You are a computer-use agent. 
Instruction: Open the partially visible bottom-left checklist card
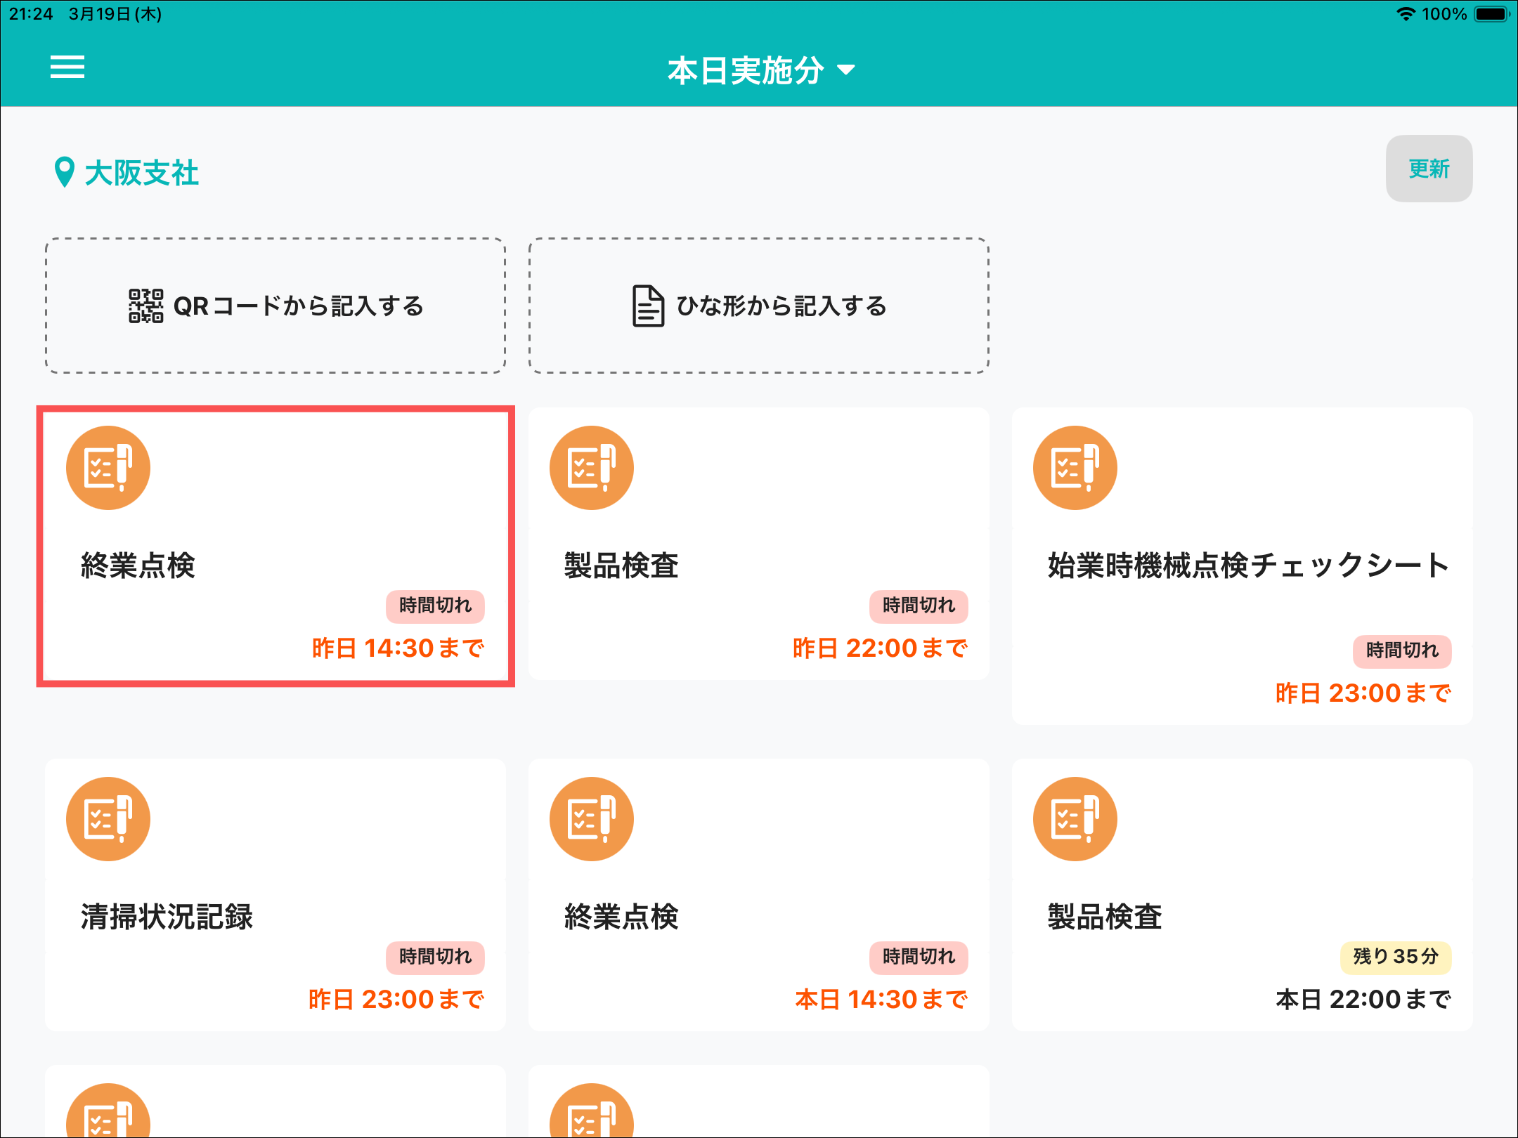point(275,1103)
